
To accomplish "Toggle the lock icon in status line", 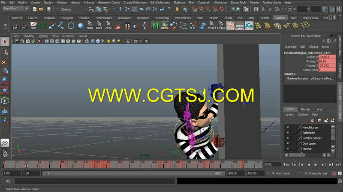I will [x=177, y=9].
